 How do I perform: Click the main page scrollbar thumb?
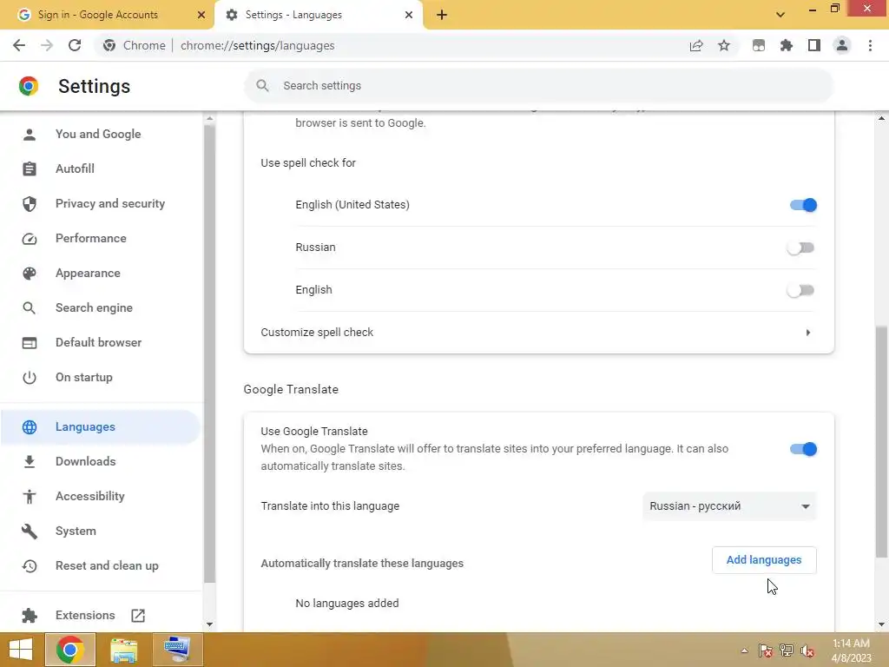881,442
